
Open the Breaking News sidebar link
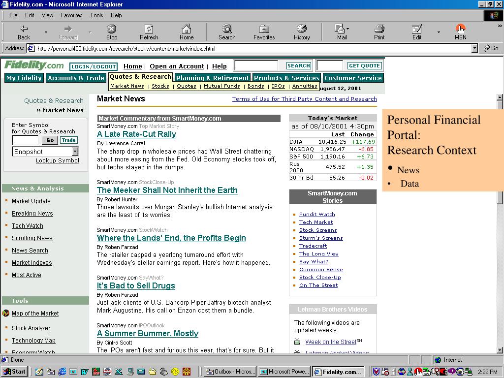[x=32, y=214]
